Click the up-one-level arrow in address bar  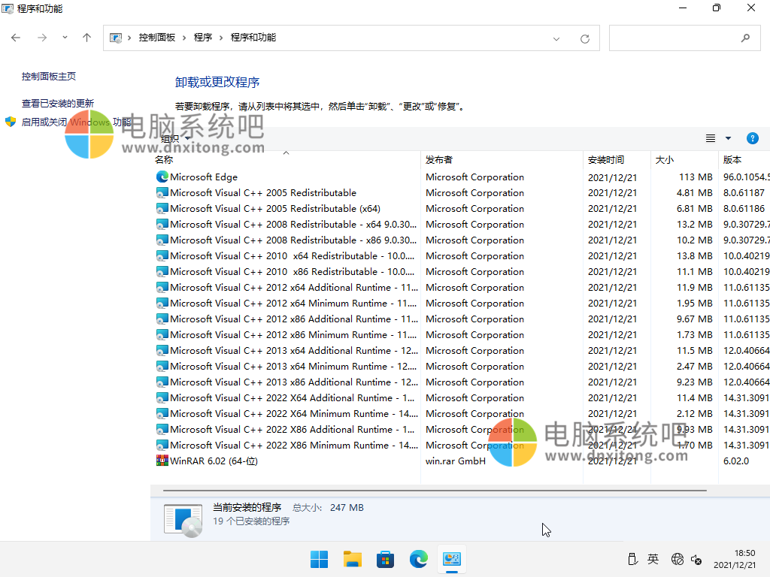coord(86,38)
